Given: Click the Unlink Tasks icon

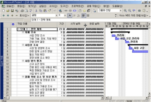Looking at the screenshot, I should pyautogui.click(x=70, y=11).
